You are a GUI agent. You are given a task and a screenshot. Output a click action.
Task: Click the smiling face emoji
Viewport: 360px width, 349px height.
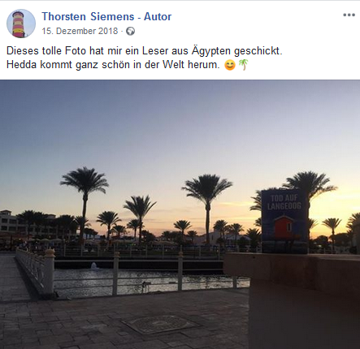230,65
